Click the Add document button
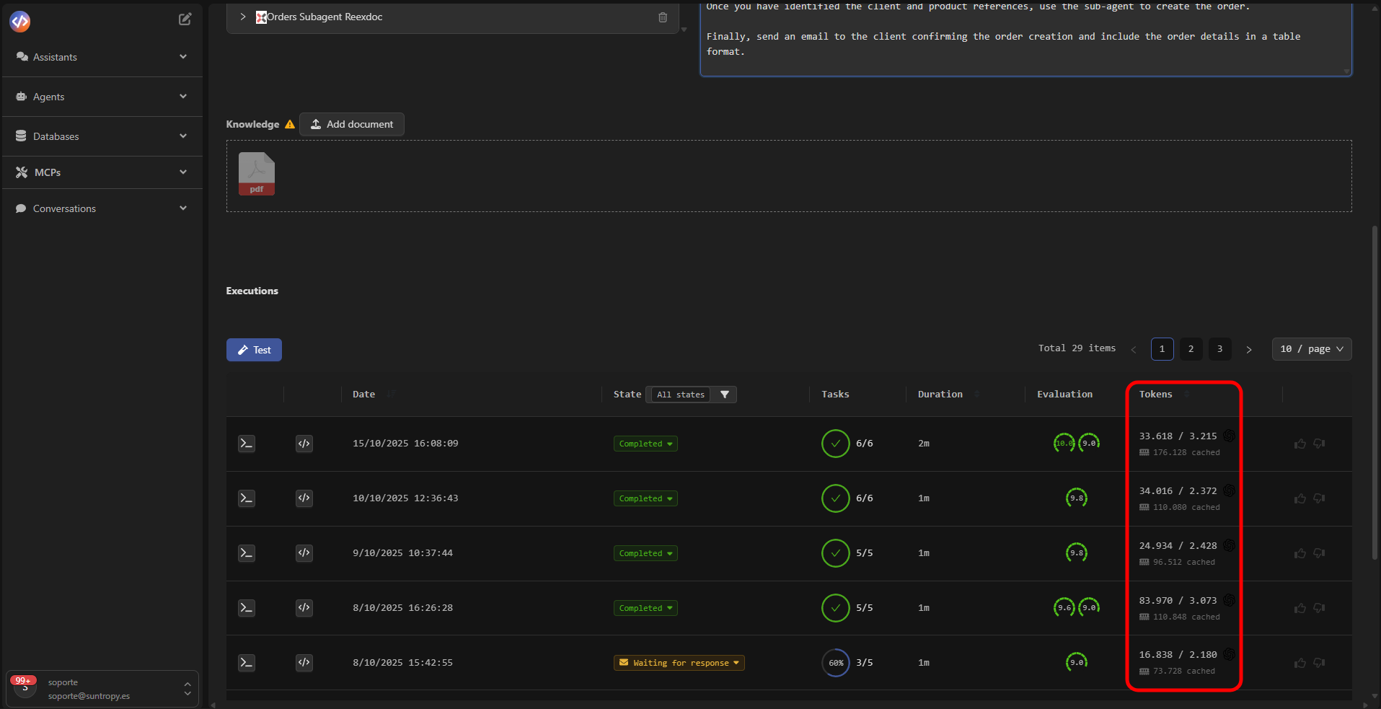The height and width of the screenshot is (709, 1381). coord(352,124)
